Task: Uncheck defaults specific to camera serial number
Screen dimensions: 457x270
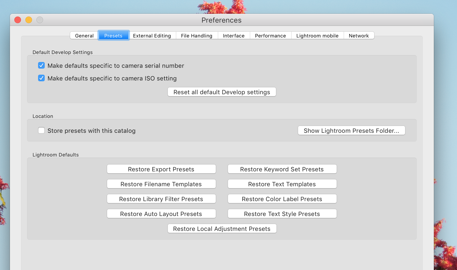Action: [41, 65]
